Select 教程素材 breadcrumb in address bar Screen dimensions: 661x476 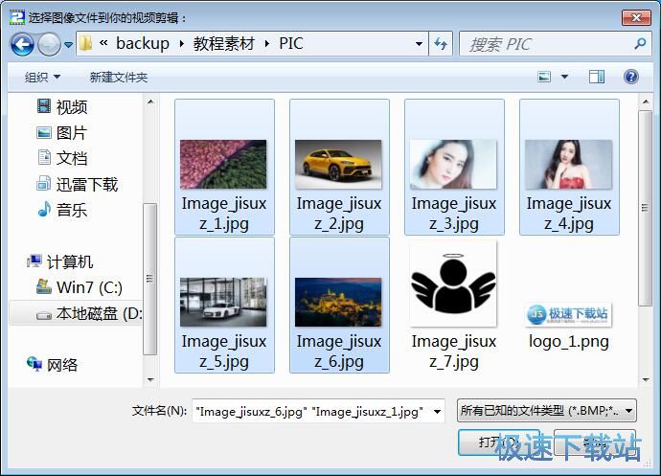pyautogui.click(x=224, y=43)
